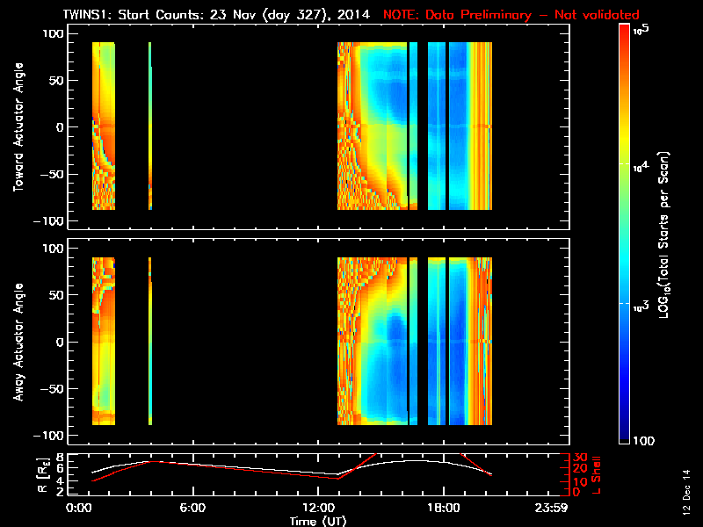Viewport: 703px width, 527px height.
Task: Click the 23:59 time axis label
Action: [x=551, y=509]
